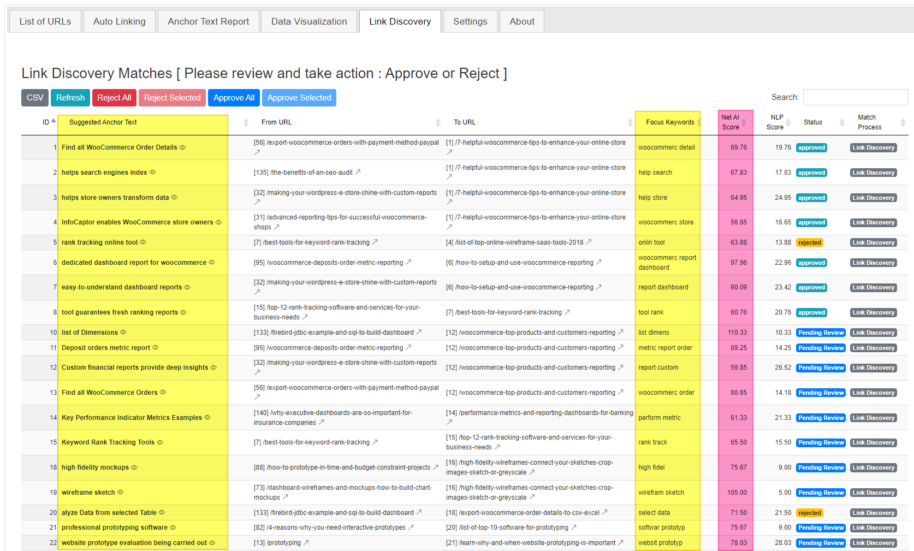Open external link icon for /4-reasons-why-you-need-interactive-prototypes

(x=411, y=528)
